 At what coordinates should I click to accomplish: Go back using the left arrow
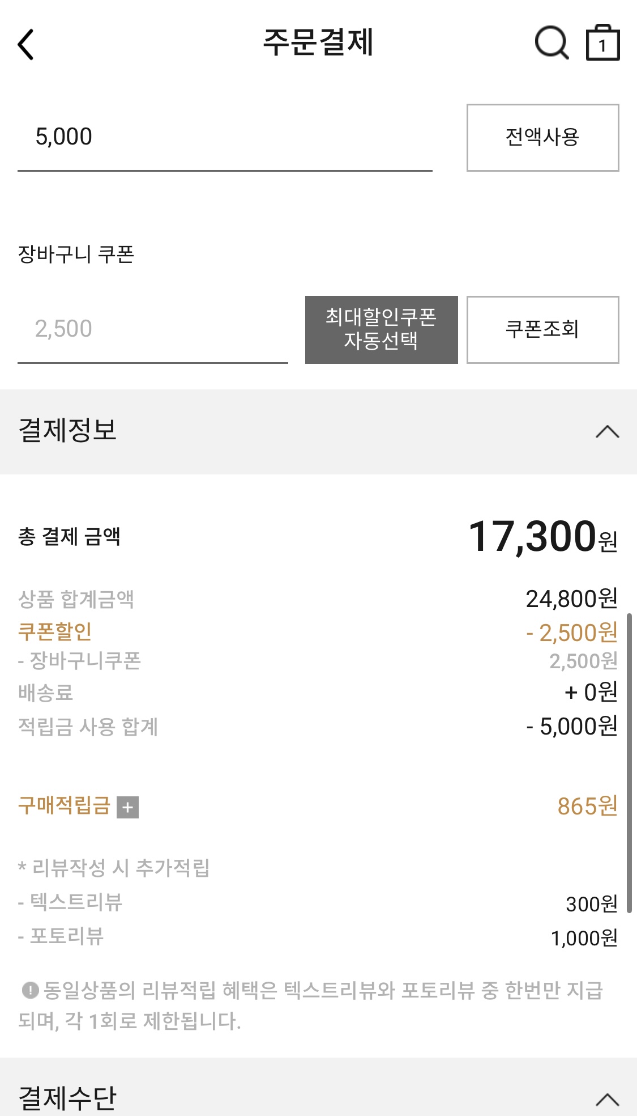tap(26, 44)
